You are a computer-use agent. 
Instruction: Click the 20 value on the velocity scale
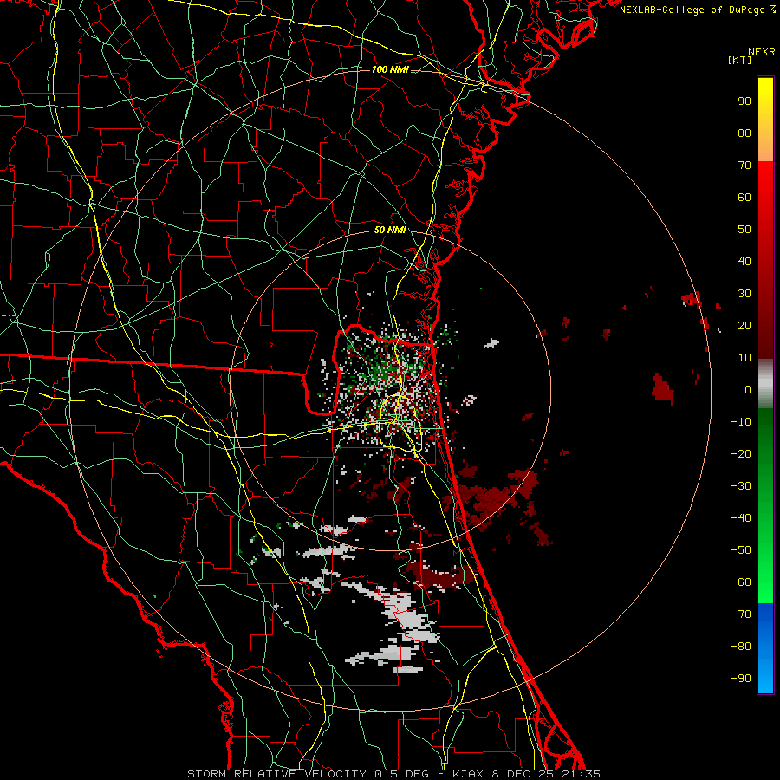point(744,326)
